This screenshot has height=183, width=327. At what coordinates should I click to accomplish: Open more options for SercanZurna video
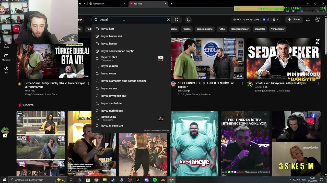click(x=89, y=84)
